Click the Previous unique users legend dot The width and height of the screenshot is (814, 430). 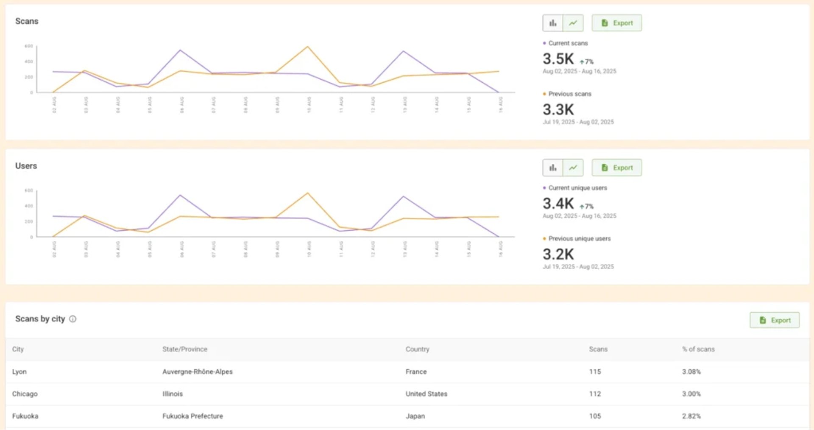point(544,238)
